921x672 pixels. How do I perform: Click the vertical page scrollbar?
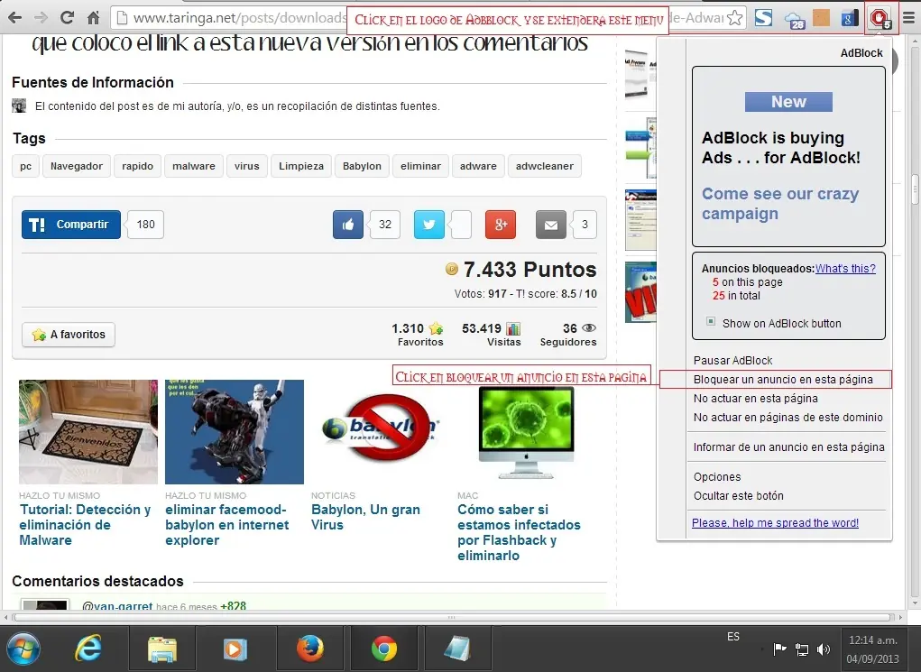[915, 189]
